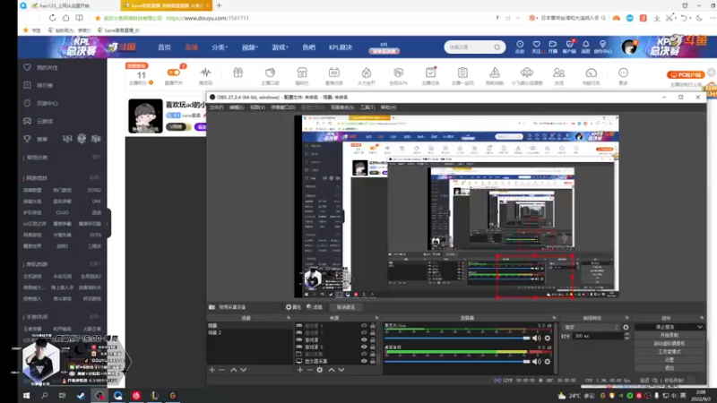
Task: Select 场景 2 in scenes list
Action: 250,332
